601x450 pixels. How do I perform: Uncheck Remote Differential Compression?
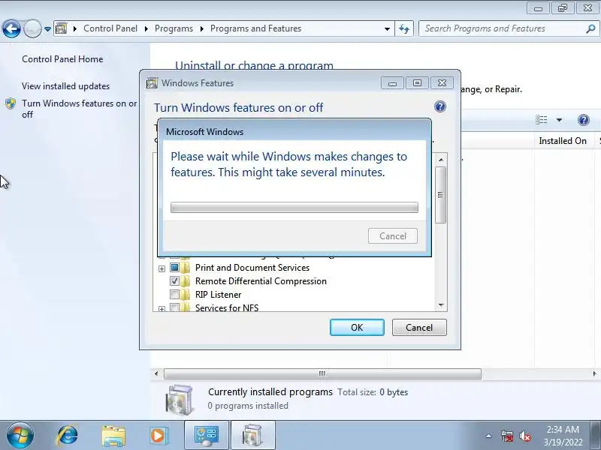[x=174, y=280]
